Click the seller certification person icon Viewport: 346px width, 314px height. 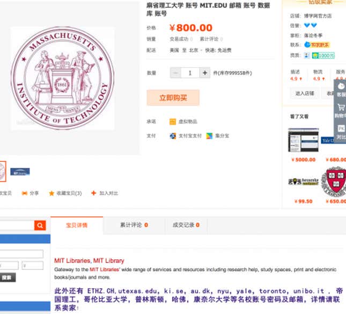(307, 55)
